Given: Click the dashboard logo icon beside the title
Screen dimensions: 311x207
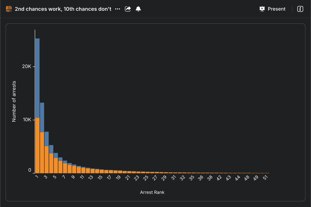Looking at the screenshot, I should [x=9, y=9].
